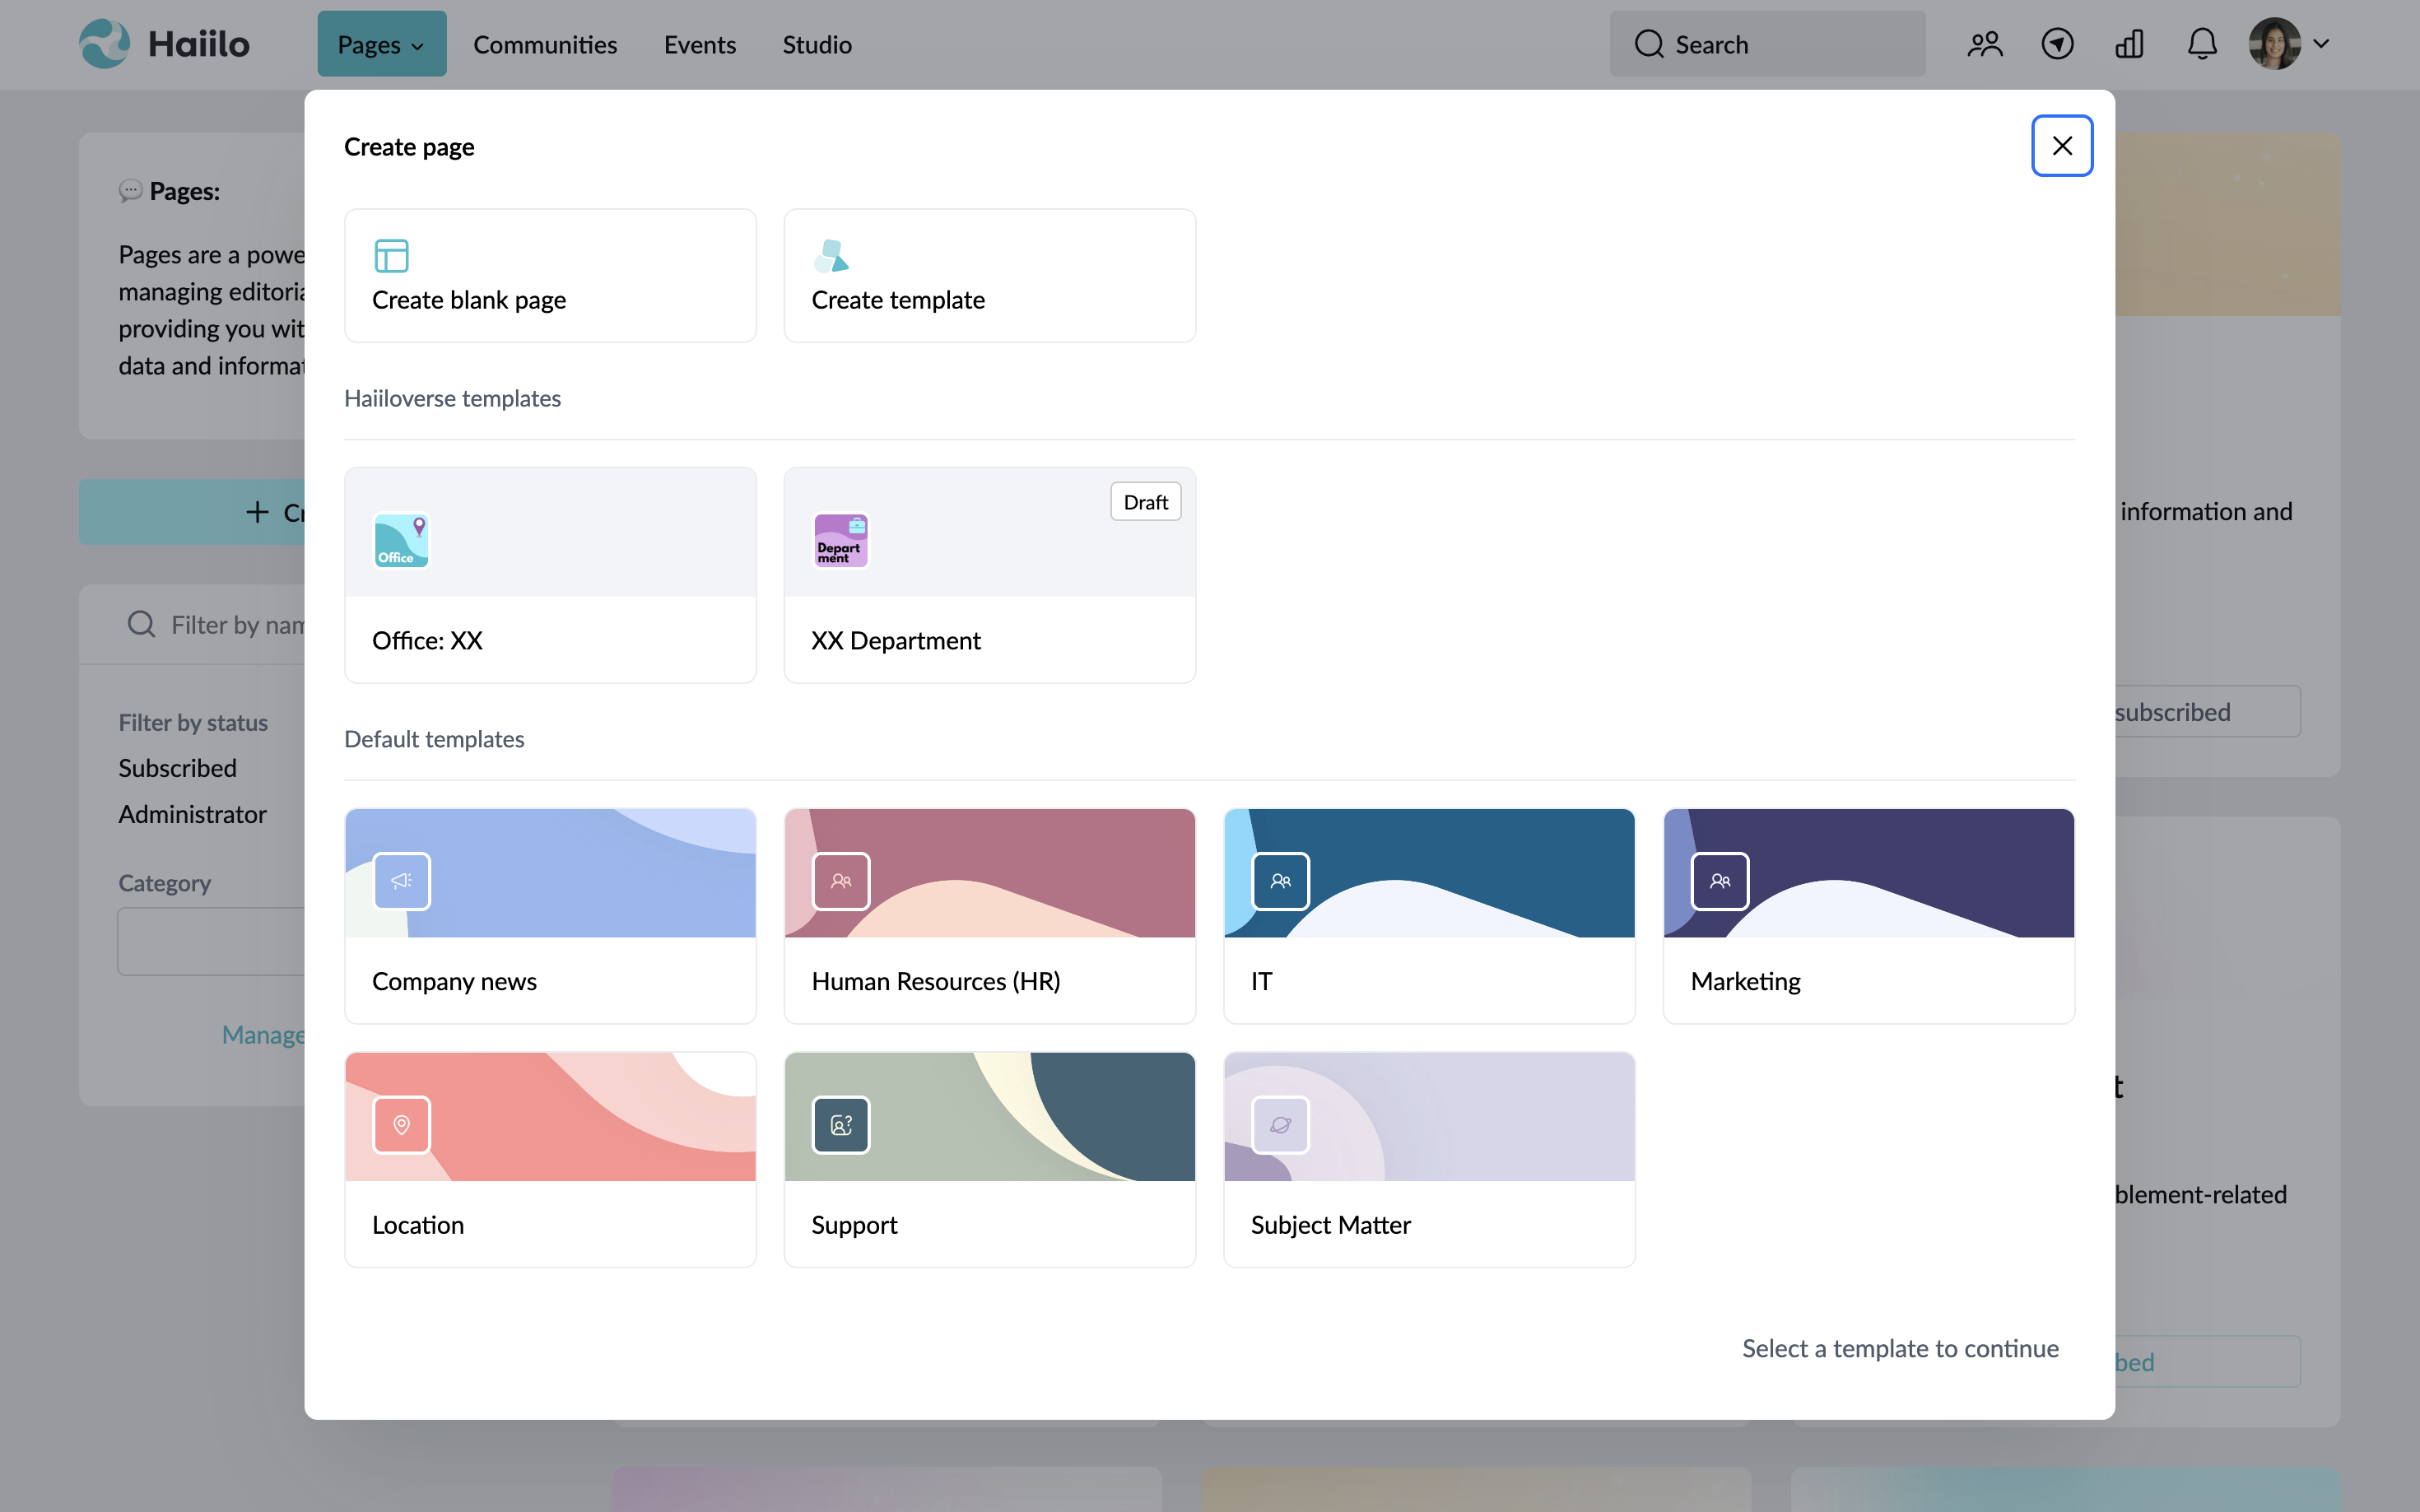Click the Create blank page layout icon
Viewport: 2420px width, 1512px height.
[x=392, y=255]
